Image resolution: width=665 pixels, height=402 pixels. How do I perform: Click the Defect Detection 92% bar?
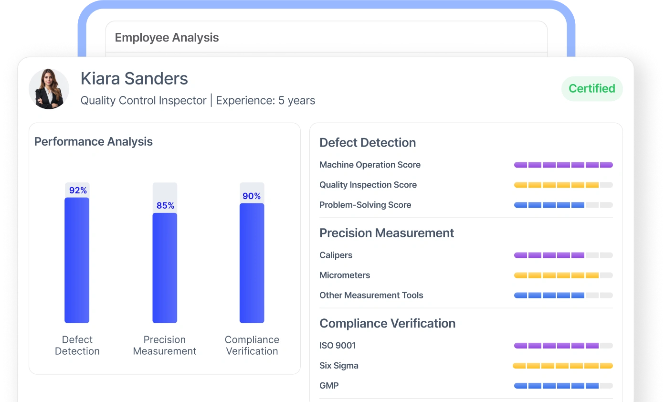coord(77,260)
